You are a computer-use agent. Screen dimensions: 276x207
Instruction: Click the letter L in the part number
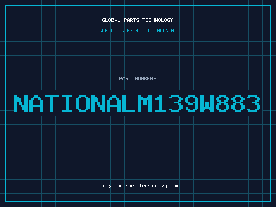[x=130, y=103]
